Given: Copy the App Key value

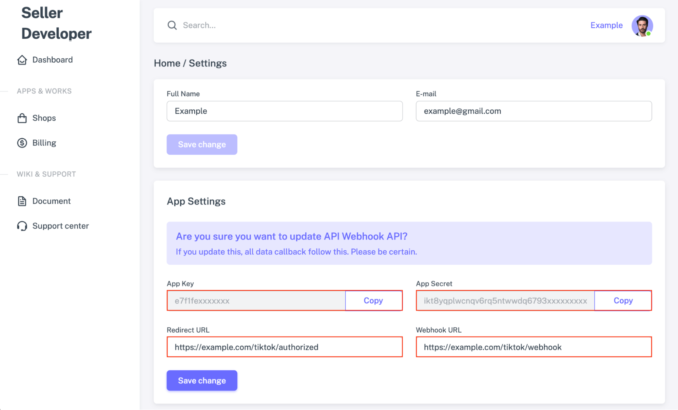Looking at the screenshot, I should (x=373, y=300).
